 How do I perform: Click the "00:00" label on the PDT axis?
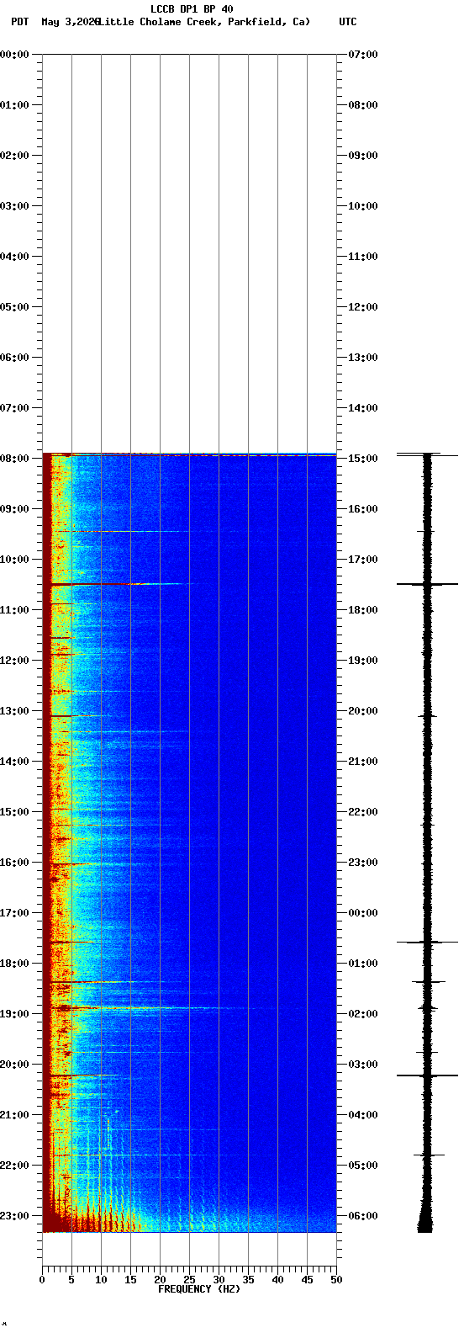[14, 55]
